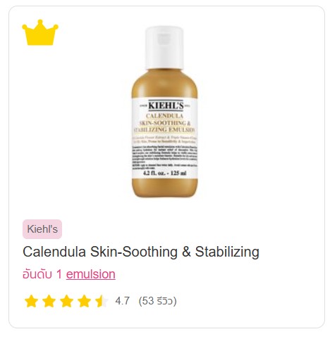The image size is (330, 341).
Task: Click the KIEHL'S logo on bottle label
Action: tap(166, 105)
